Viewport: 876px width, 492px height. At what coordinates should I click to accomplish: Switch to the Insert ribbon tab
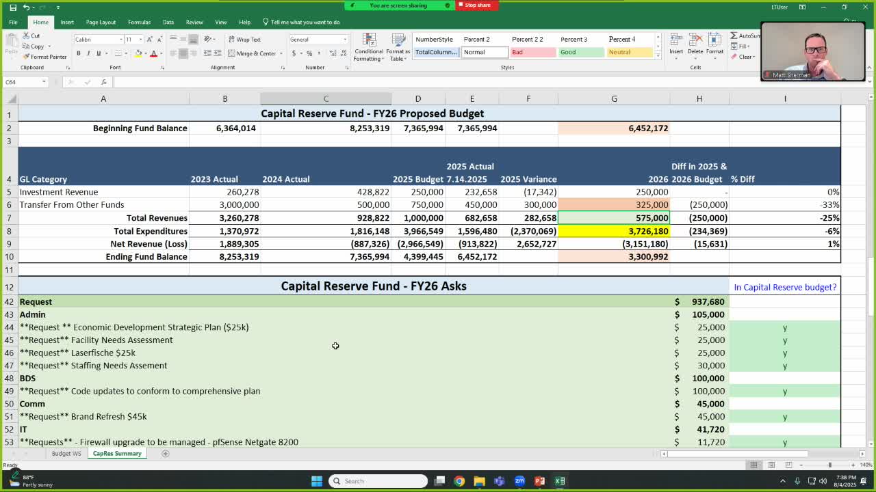[x=67, y=22]
